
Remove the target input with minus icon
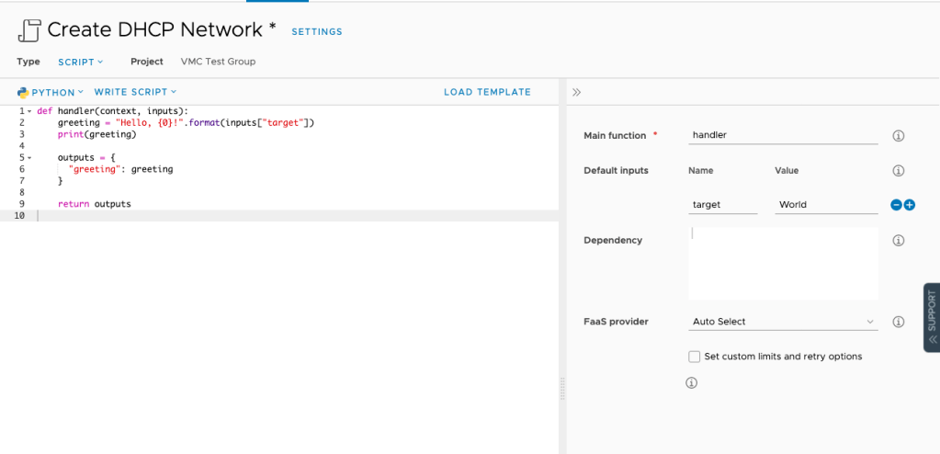[896, 205]
